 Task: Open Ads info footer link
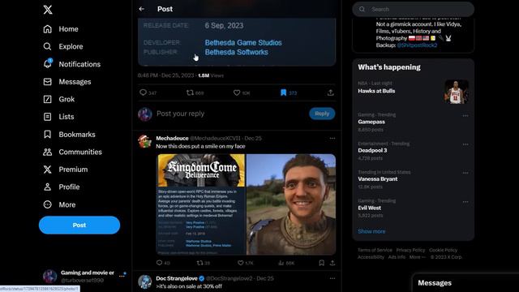coord(397,257)
